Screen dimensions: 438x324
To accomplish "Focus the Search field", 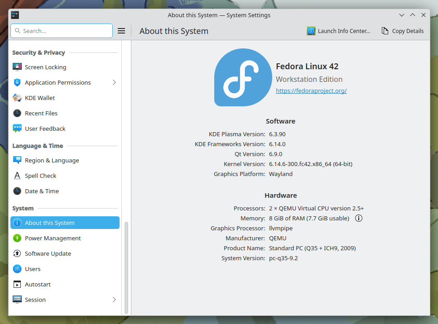I will (x=62, y=31).
